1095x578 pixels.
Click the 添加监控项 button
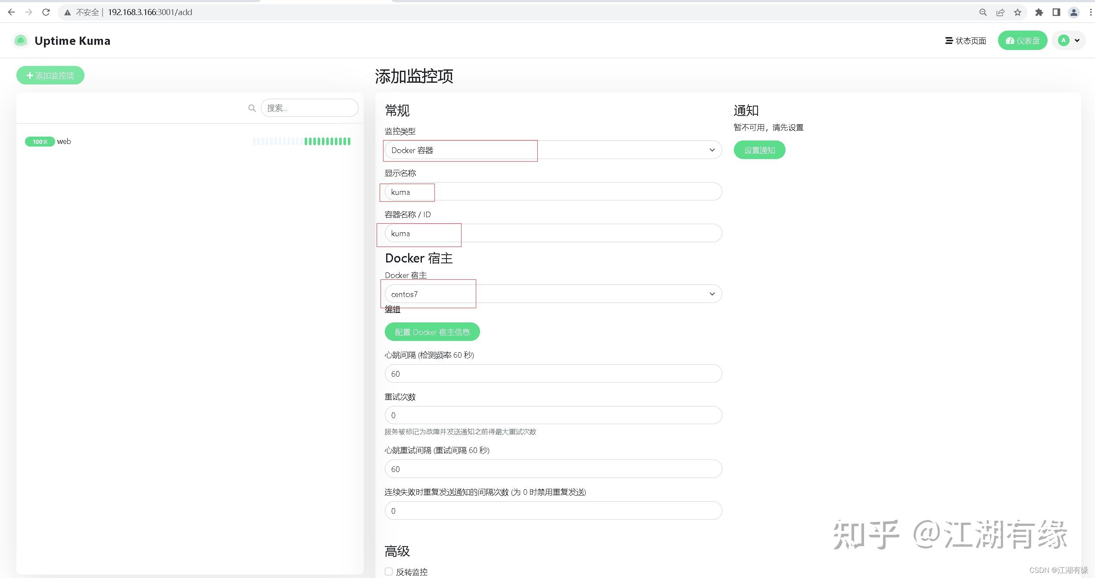50,75
